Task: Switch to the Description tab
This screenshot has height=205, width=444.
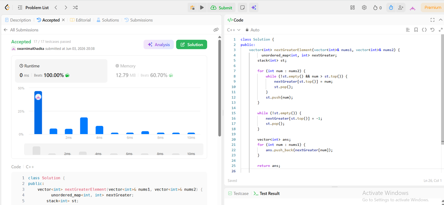Action: [18, 20]
